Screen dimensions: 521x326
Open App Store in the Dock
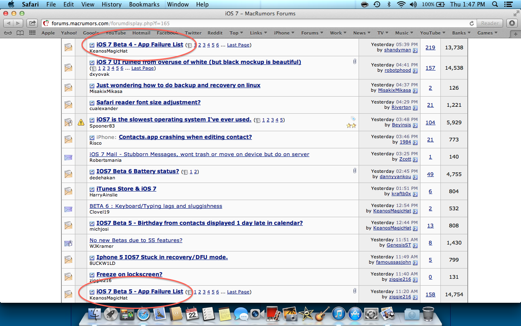pos(355,314)
